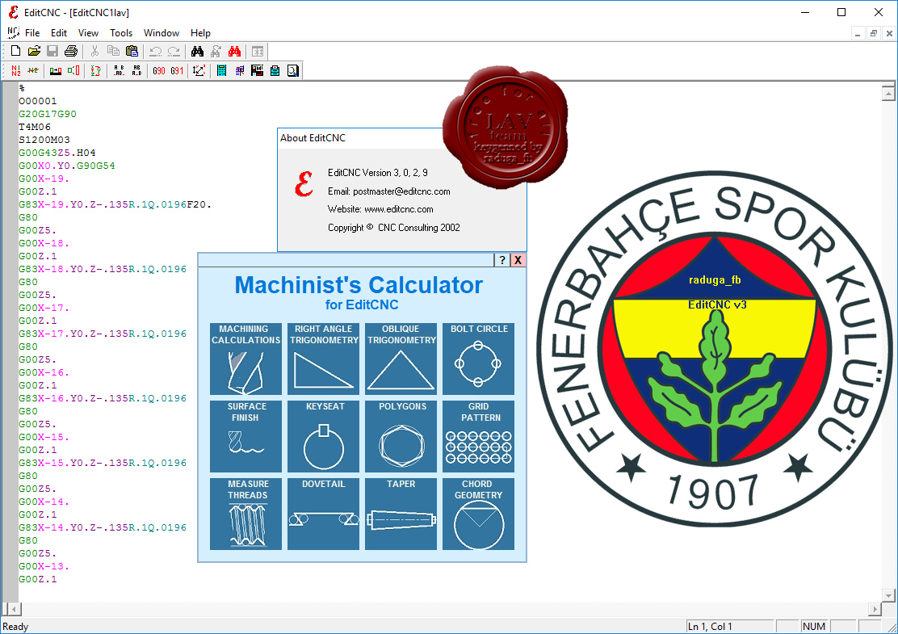Click the horizontal scrollbar right arrow
Screen dimensions: 898x634
pos(875,609)
